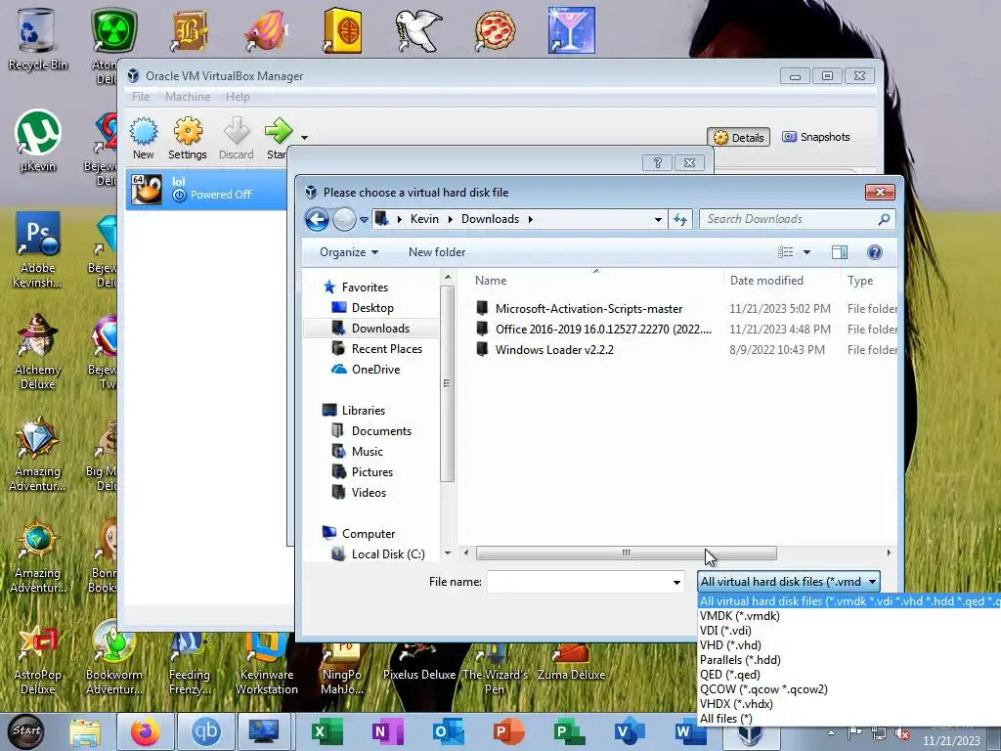Viewport: 1001px width, 751px height.
Task: Select Music library in navigation pane
Action: (x=368, y=452)
